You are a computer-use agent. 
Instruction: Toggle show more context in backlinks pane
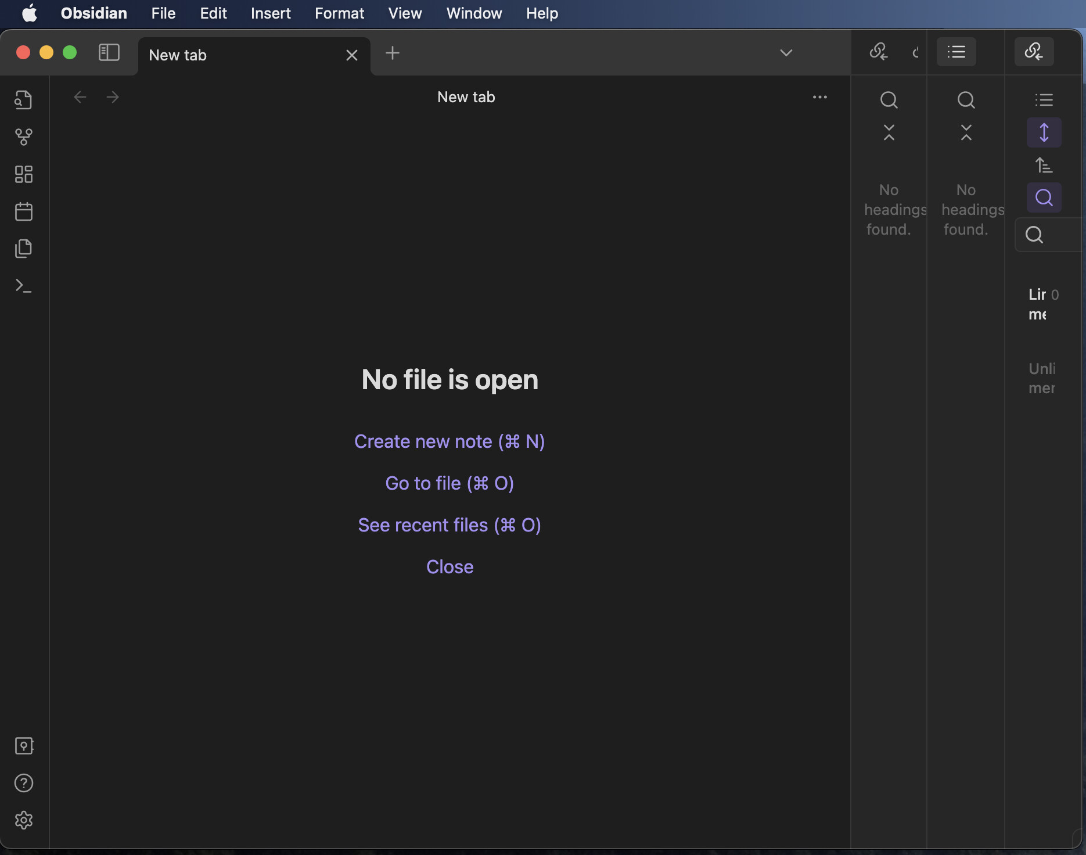1044,132
